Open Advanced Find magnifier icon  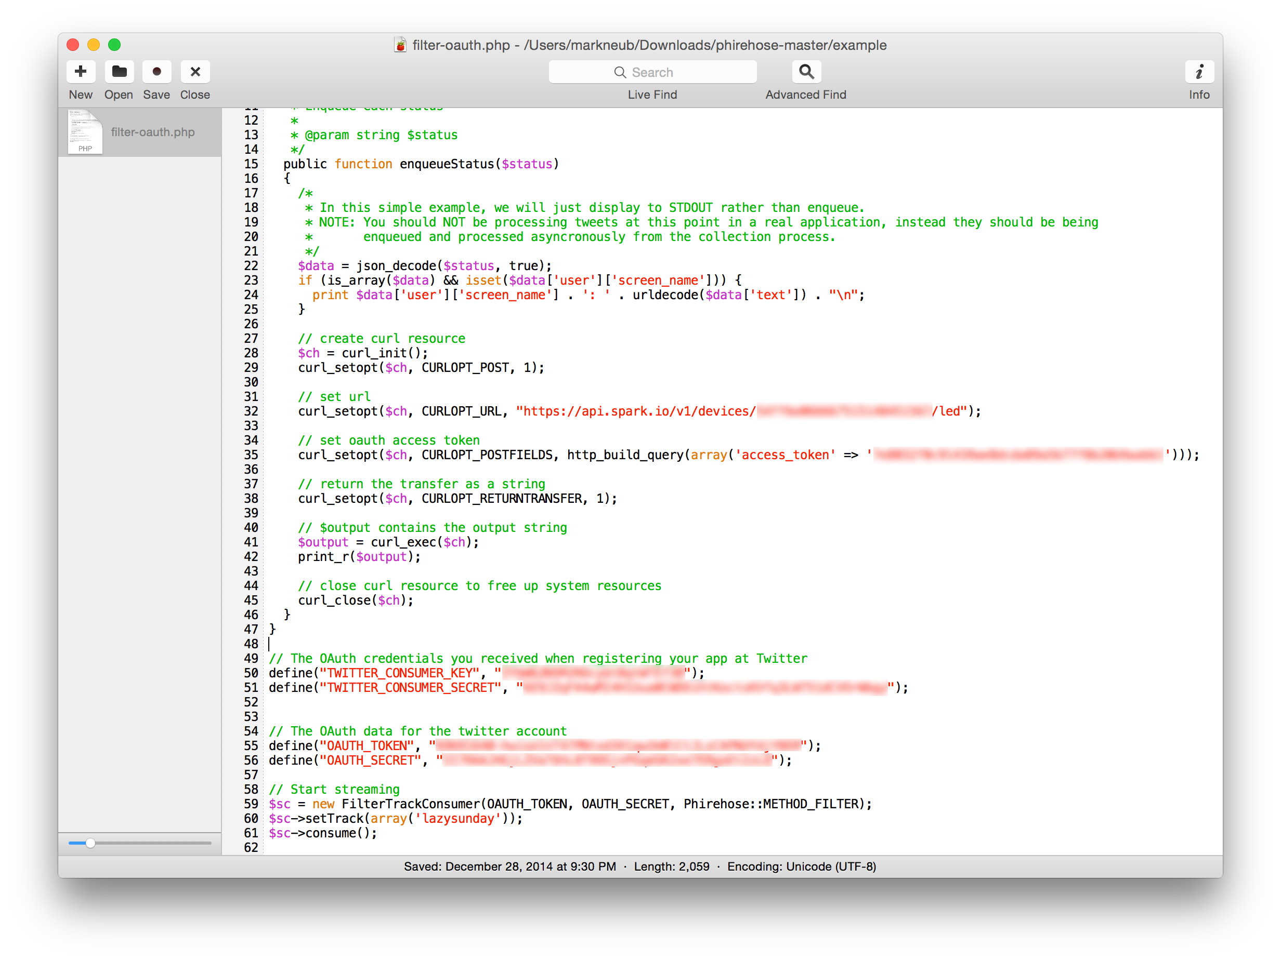(806, 72)
